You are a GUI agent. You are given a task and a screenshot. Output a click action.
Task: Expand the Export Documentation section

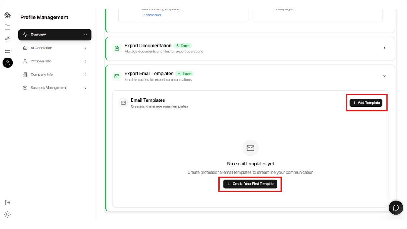coord(384,48)
